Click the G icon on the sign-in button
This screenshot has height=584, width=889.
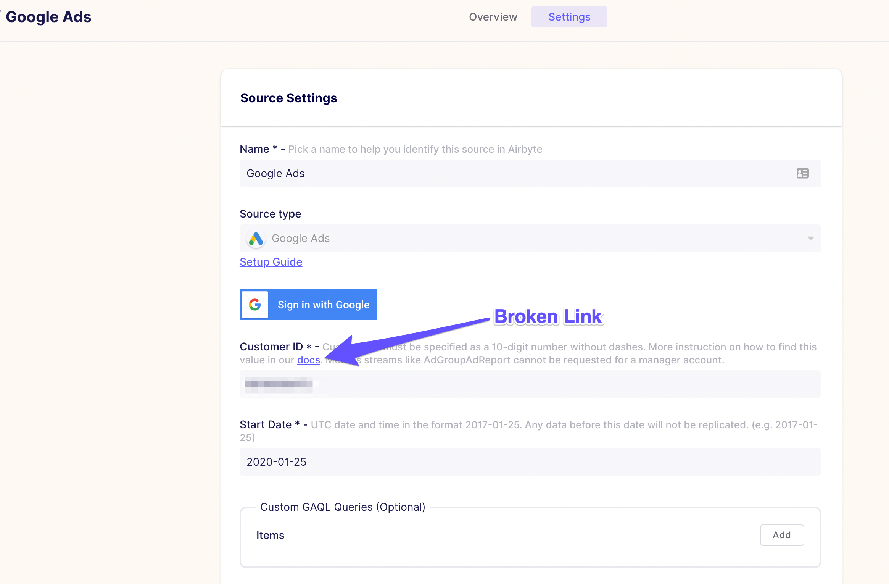[x=254, y=304]
